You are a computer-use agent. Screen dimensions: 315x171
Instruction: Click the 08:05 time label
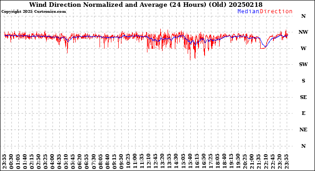click(100, 161)
